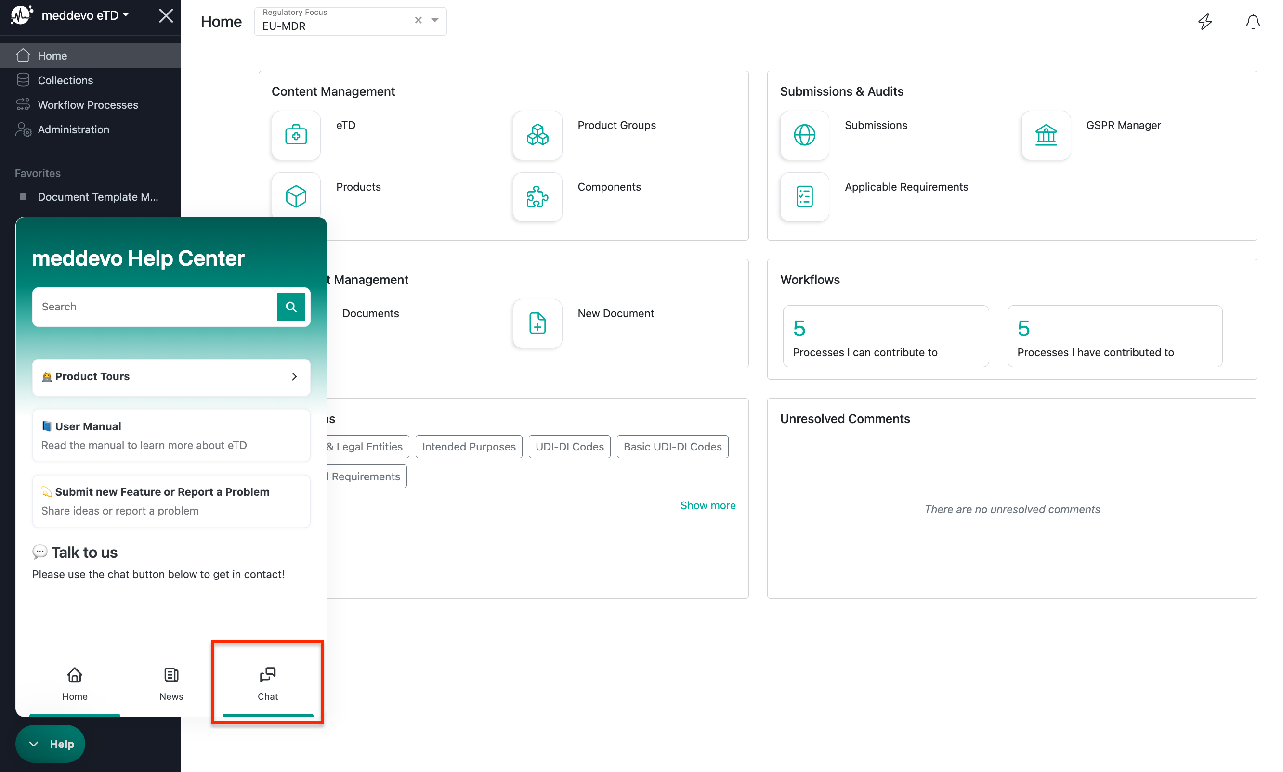Click the Product Groups label
The image size is (1283, 772).
click(x=616, y=125)
